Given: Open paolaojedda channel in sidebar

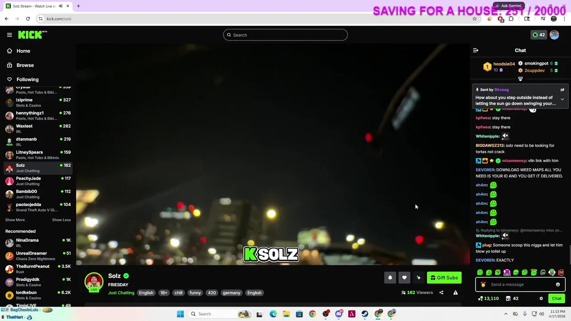Looking at the screenshot, I should click(x=38, y=207).
